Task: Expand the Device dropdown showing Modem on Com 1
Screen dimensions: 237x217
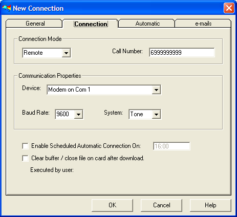Action: click(x=104, y=90)
